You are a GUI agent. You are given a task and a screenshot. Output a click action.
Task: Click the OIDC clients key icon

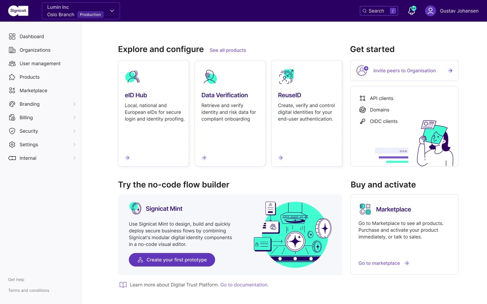[363, 121]
